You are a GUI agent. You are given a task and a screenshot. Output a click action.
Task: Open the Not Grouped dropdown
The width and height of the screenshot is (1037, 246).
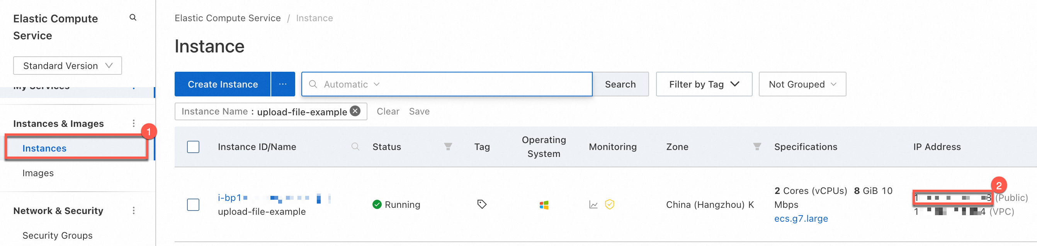click(802, 84)
